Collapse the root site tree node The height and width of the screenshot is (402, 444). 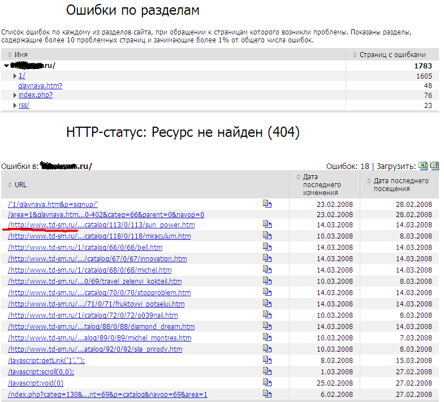click(6, 66)
